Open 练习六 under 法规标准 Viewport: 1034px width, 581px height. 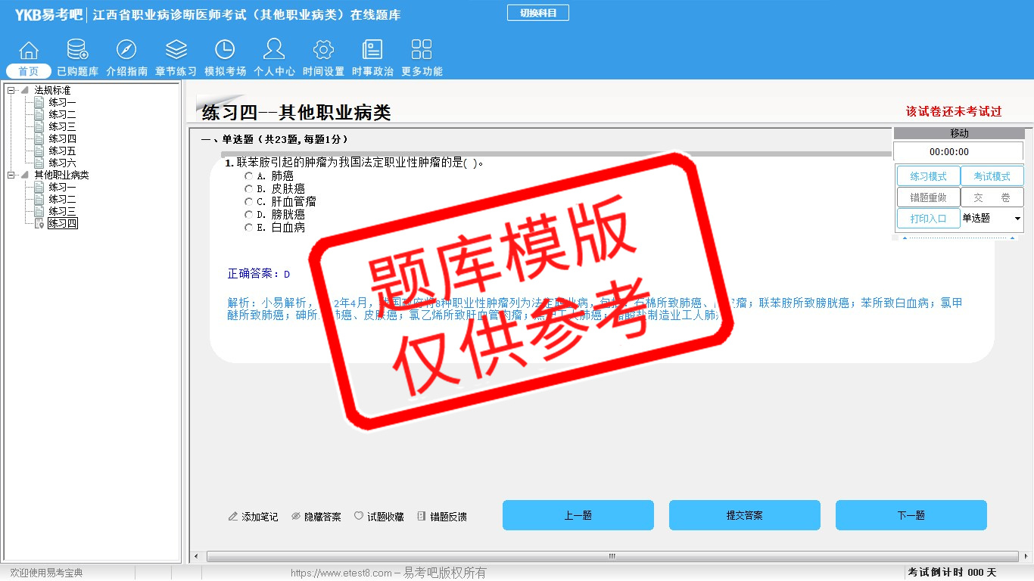pyautogui.click(x=62, y=163)
